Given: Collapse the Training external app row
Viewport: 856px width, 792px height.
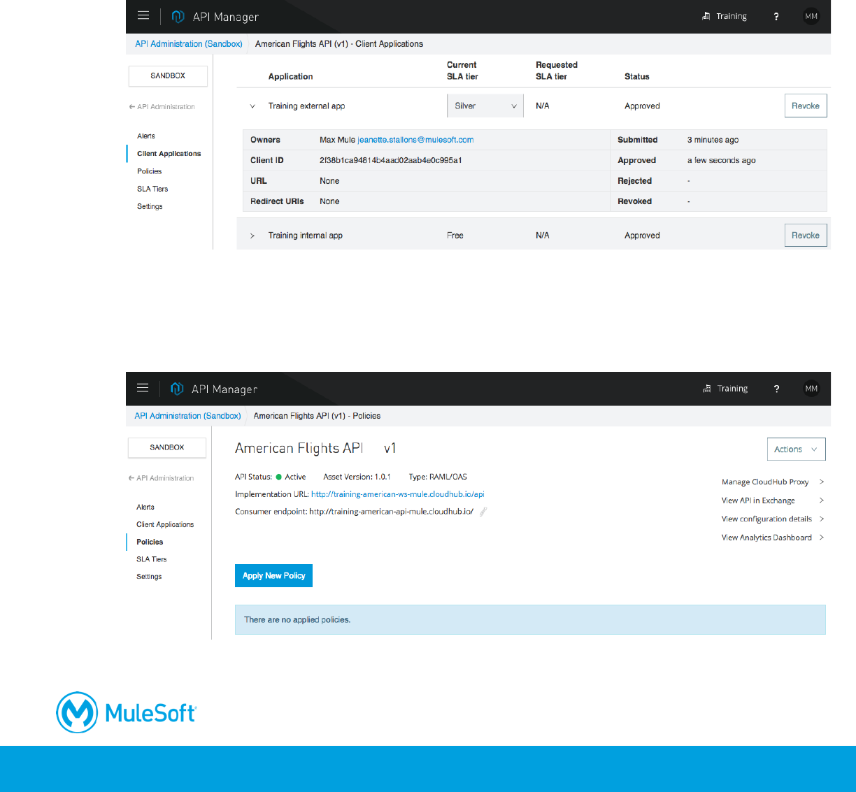Looking at the screenshot, I should (x=252, y=106).
